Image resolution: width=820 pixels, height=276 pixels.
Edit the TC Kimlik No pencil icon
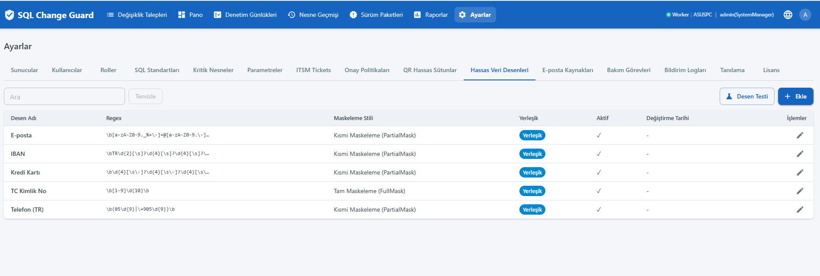click(800, 191)
